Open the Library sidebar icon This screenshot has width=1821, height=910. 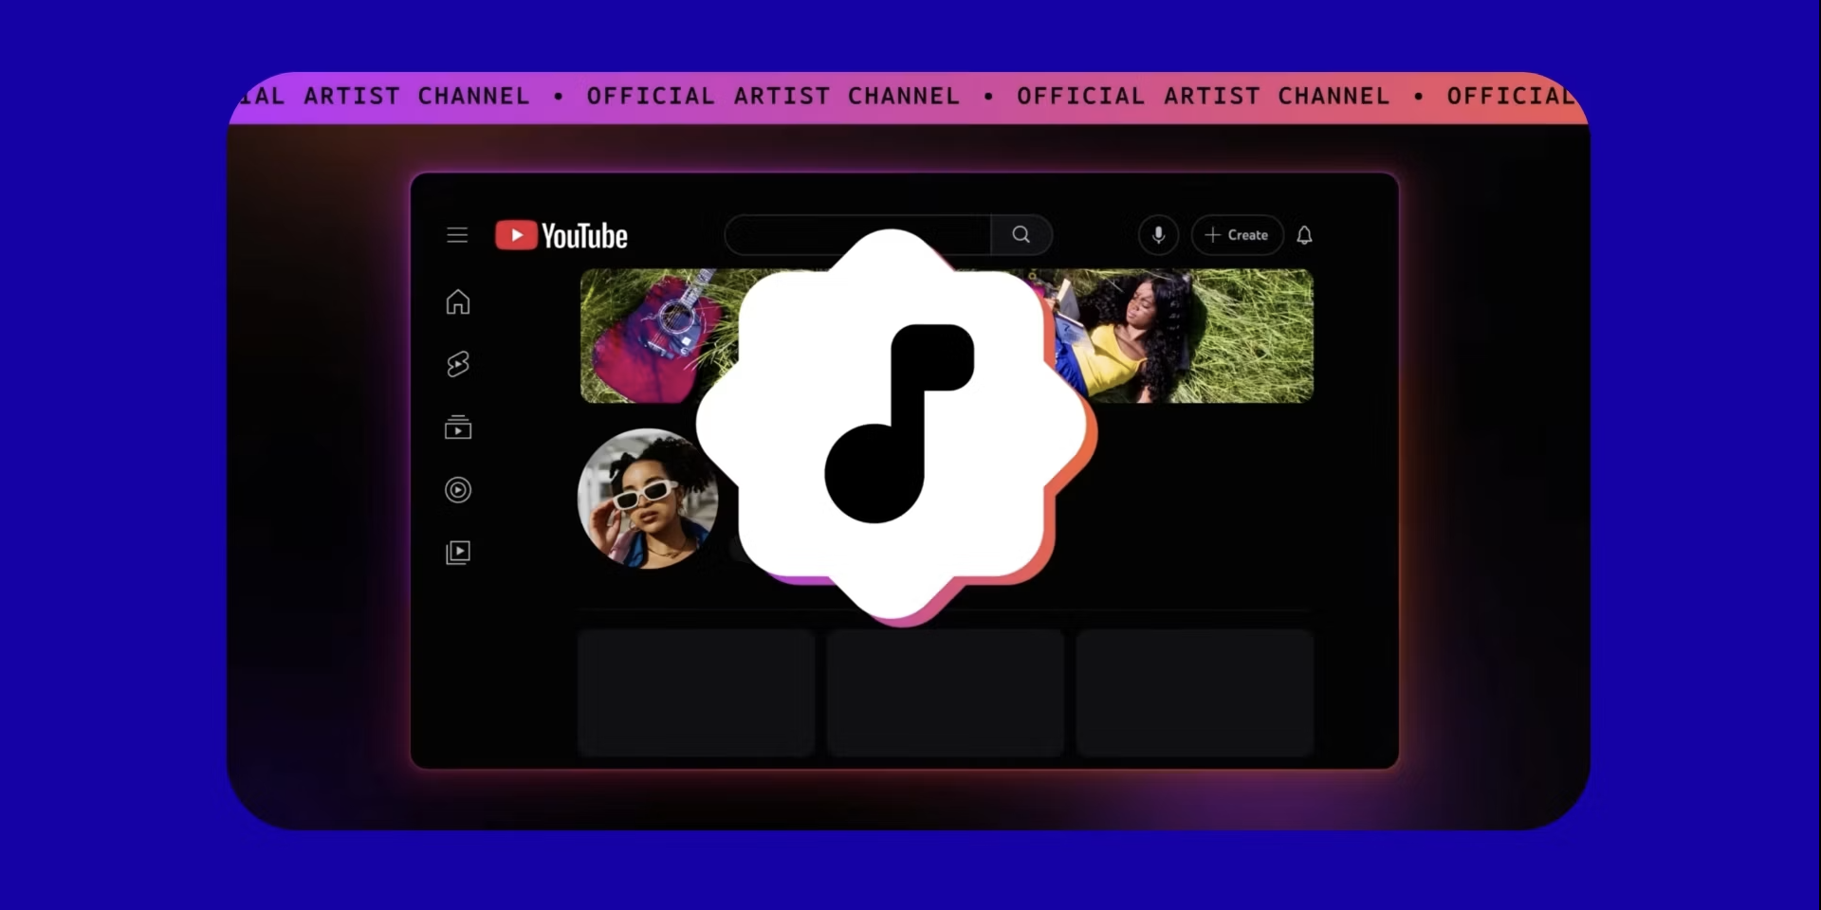(x=458, y=553)
